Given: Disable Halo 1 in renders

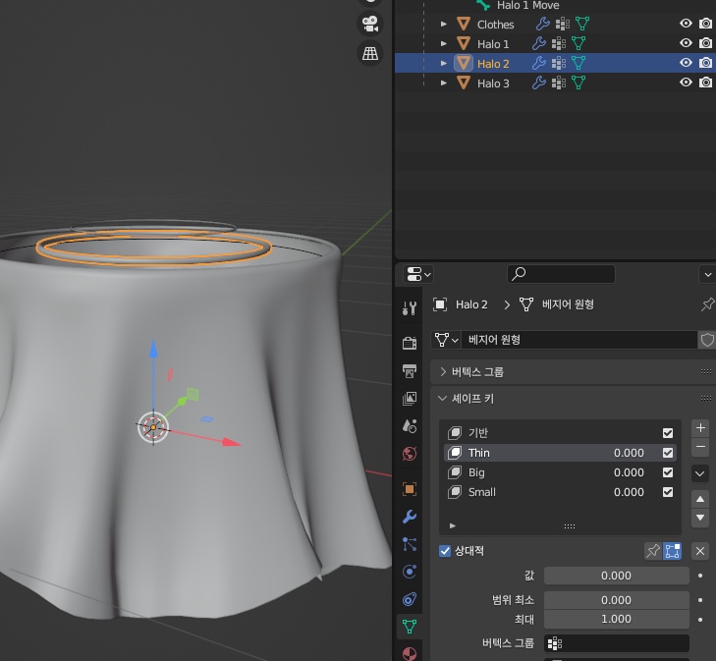Looking at the screenshot, I should tap(705, 43).
